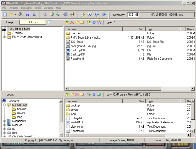Open the Bootable menu
196x149 pixels.
(26, 8)
